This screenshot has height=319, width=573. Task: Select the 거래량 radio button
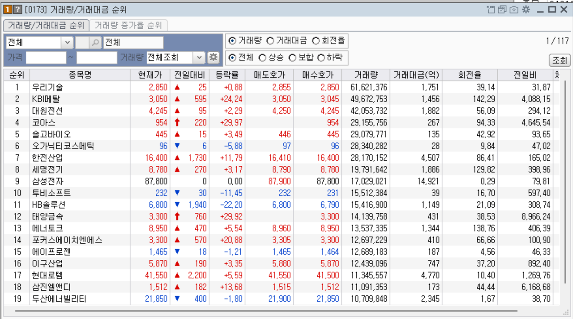tap(232, 41)
